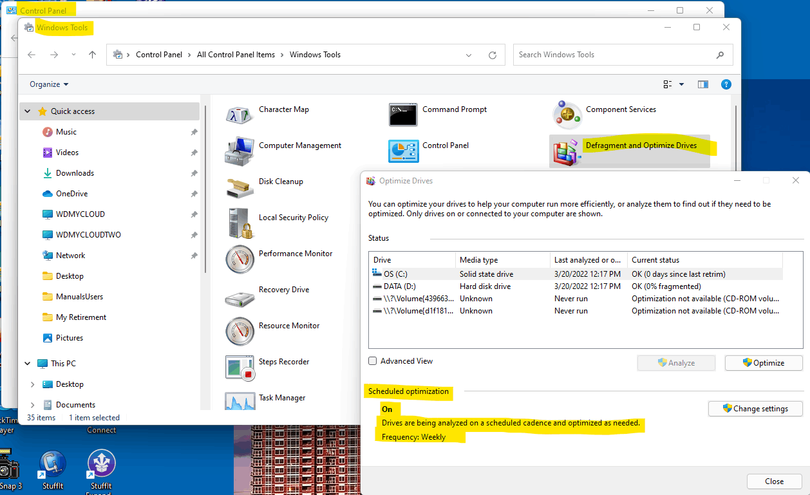Open the view options dropdown arrow

682,84
